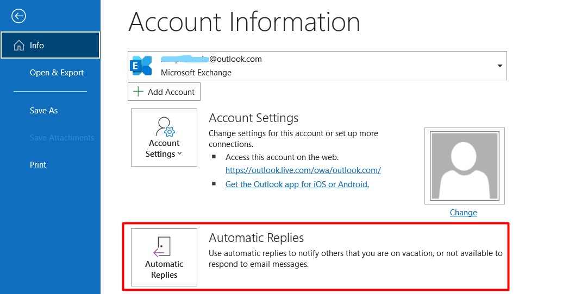Screen dimensions: 575x294
Task: Open the Info tab in sidebar
Action: [50, 45]
